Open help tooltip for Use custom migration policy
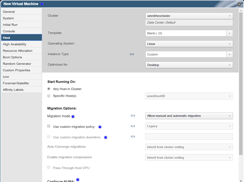The width and height of the screenshot is (244, 182). 100,127
